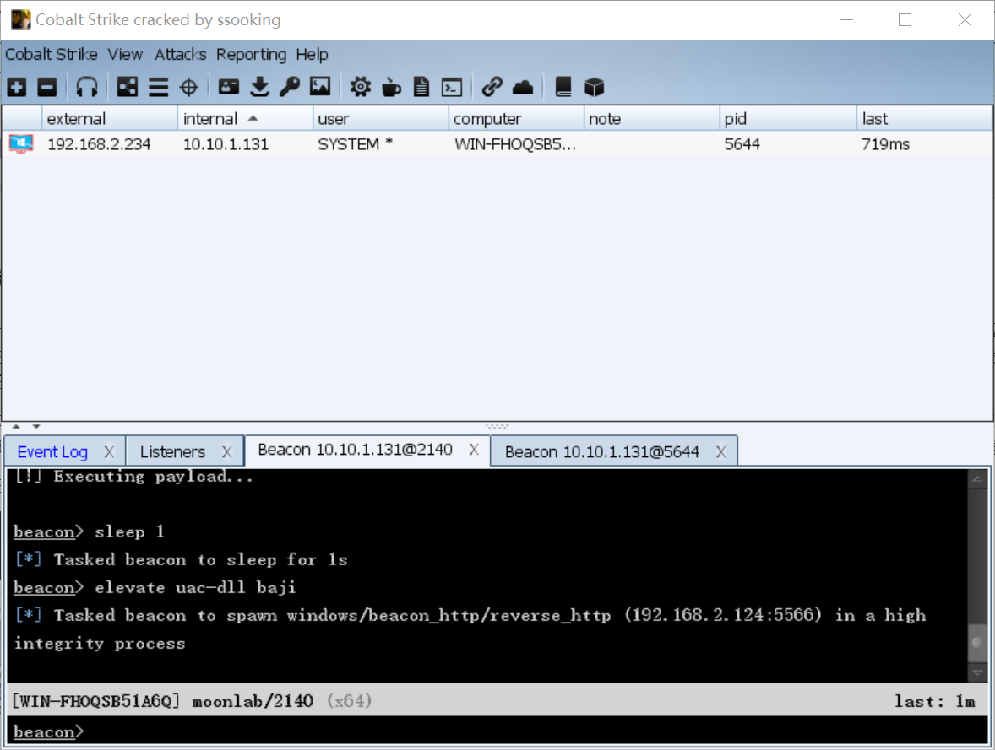995x750 pixels.
Task: Click the new connection plus icon
Action: coord(17,87)
